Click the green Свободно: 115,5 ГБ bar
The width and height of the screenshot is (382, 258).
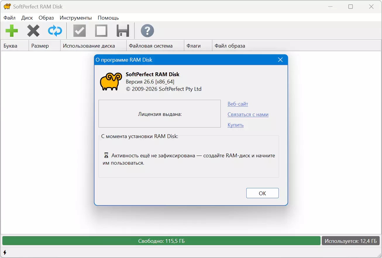click(x=161, y=241)
